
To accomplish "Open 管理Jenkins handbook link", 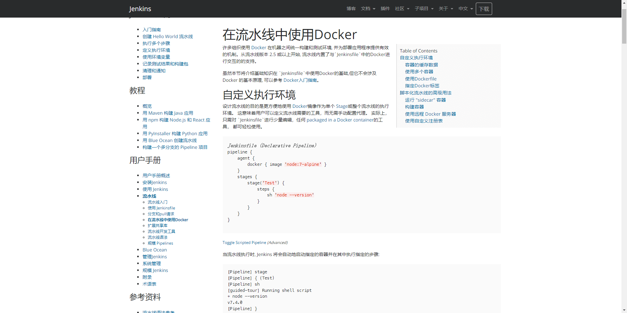I will click(x=154, y=257).
